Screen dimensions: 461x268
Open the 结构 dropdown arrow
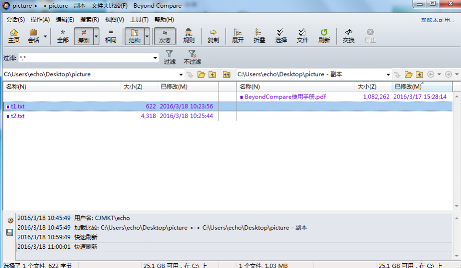pyautogui.click(x=147, y=36)
